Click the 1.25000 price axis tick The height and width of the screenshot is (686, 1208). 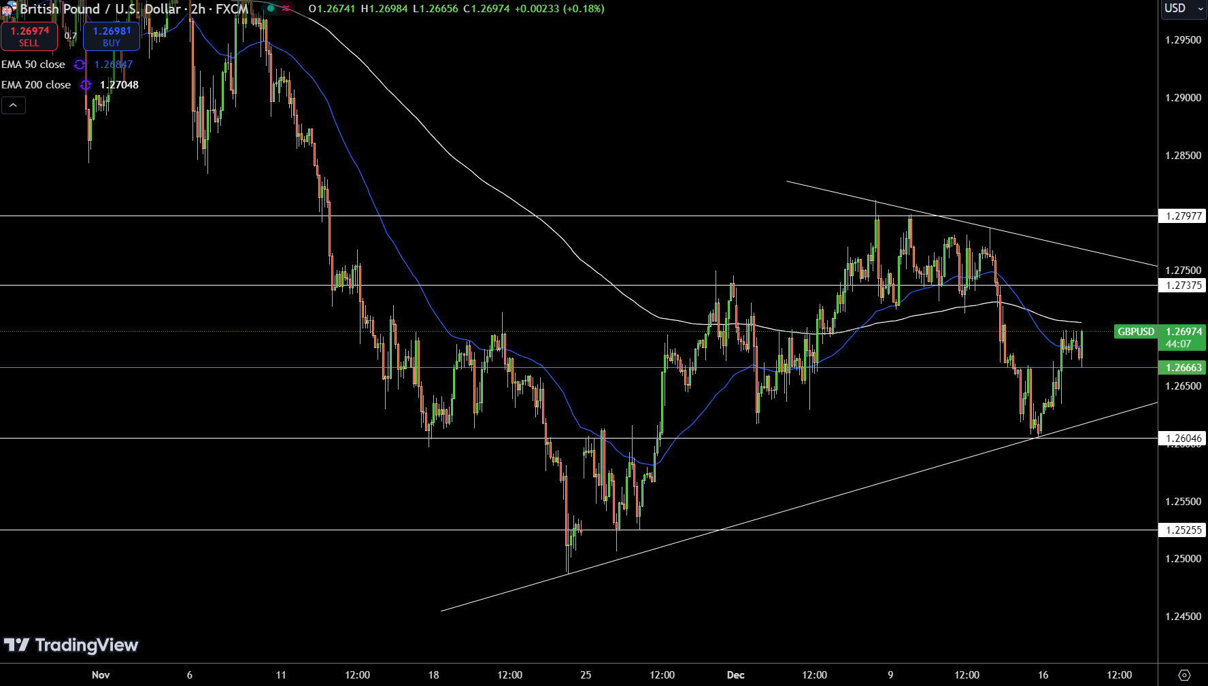click(x=1184, y=559)
